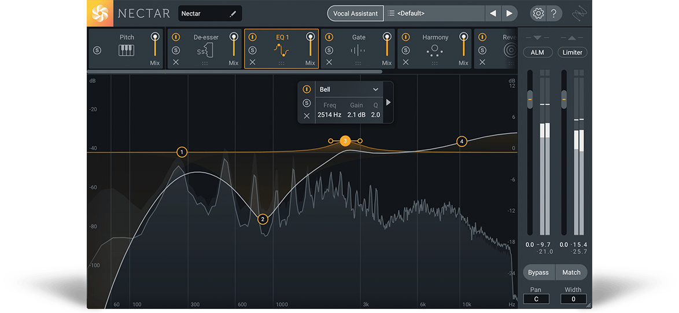Image resolution: width=679 pixels, height=313 pixels.
Task: Click the Nectar swirl logo
Action: pos(100,13)
